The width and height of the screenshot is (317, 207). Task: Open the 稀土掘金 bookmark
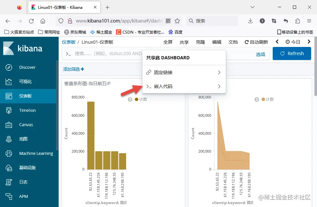click(x=101, y=32)
